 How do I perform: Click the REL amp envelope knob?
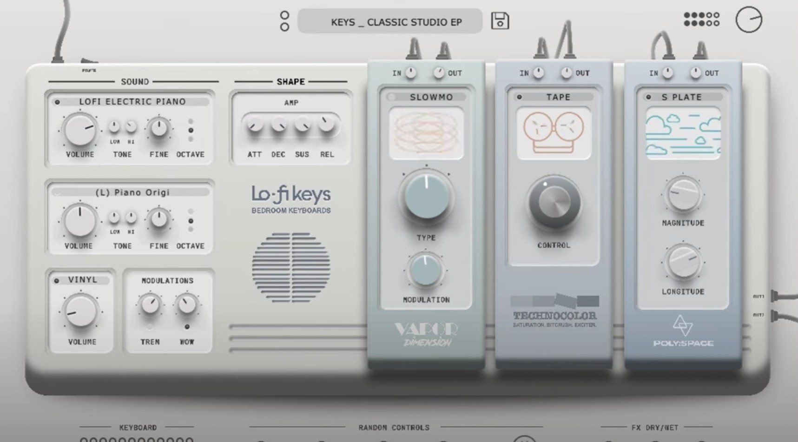327,124
